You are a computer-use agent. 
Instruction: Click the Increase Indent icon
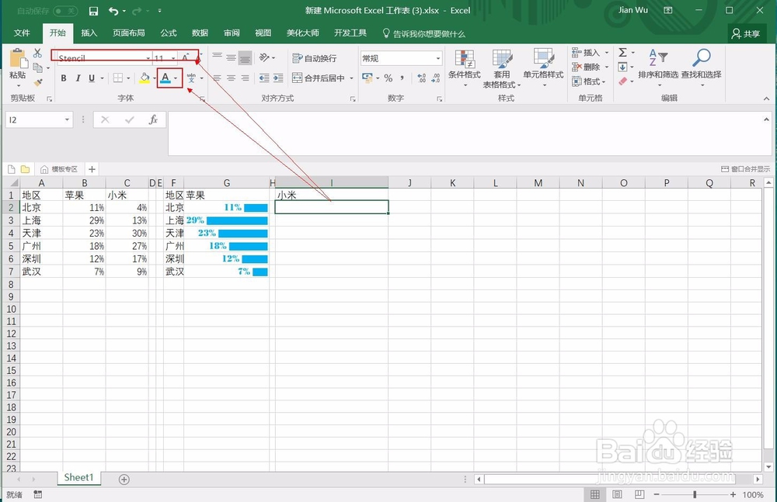(278, 78)
